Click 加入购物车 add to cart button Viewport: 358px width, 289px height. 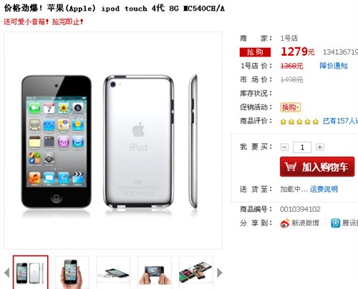317,167
